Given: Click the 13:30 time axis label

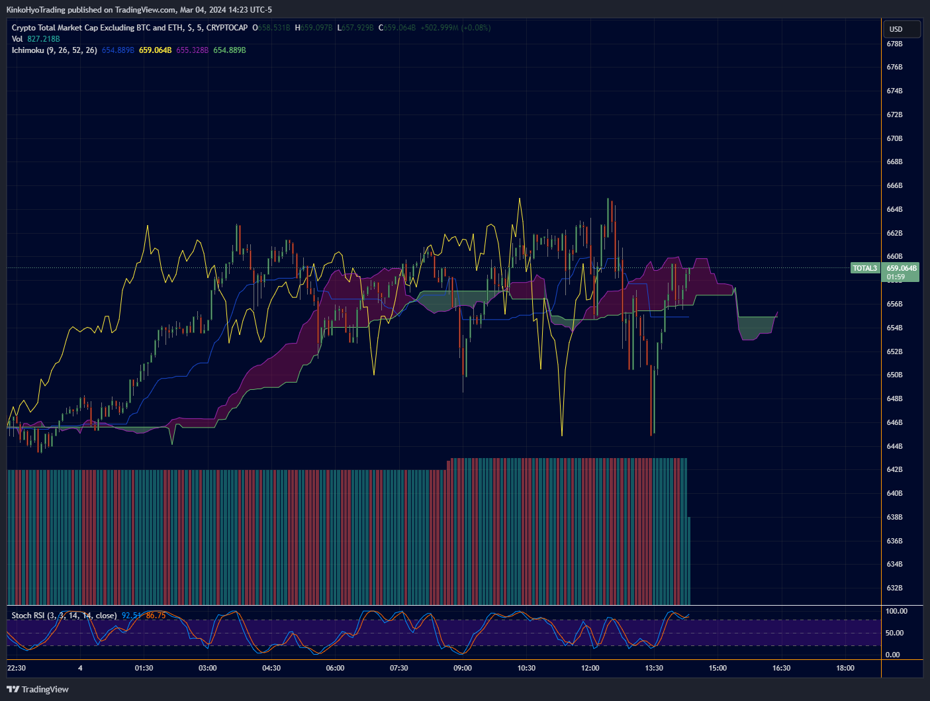Looking at the screenshot, I should [654, 668].
